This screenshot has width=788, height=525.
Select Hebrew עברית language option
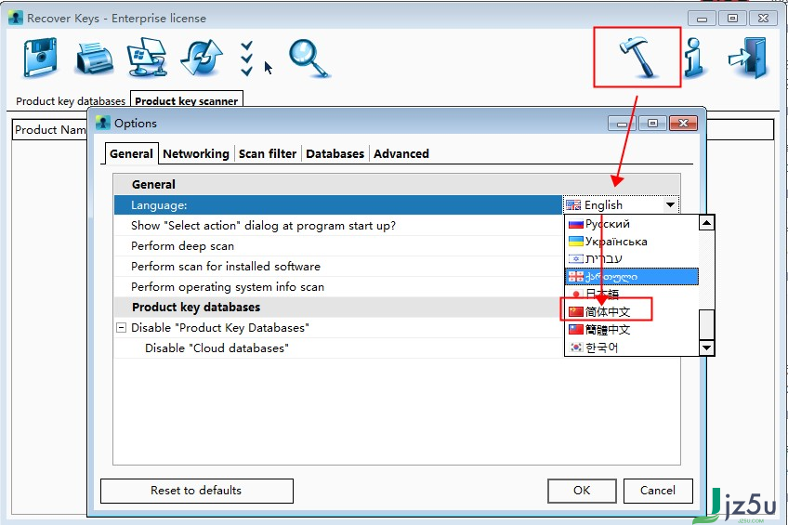pyautogui.click(x=632, y=258)
